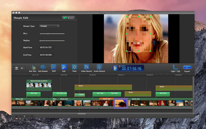This screenshot has width=206, height=129.
Task: Select the Text Here clip beneath the rightmost Music clip
Action: tap(163, 94)
